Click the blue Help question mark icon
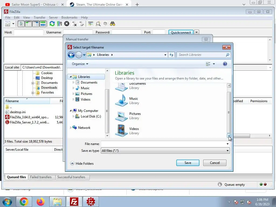The height and width of the screenshot is (207, 276). tap(225, 64)
